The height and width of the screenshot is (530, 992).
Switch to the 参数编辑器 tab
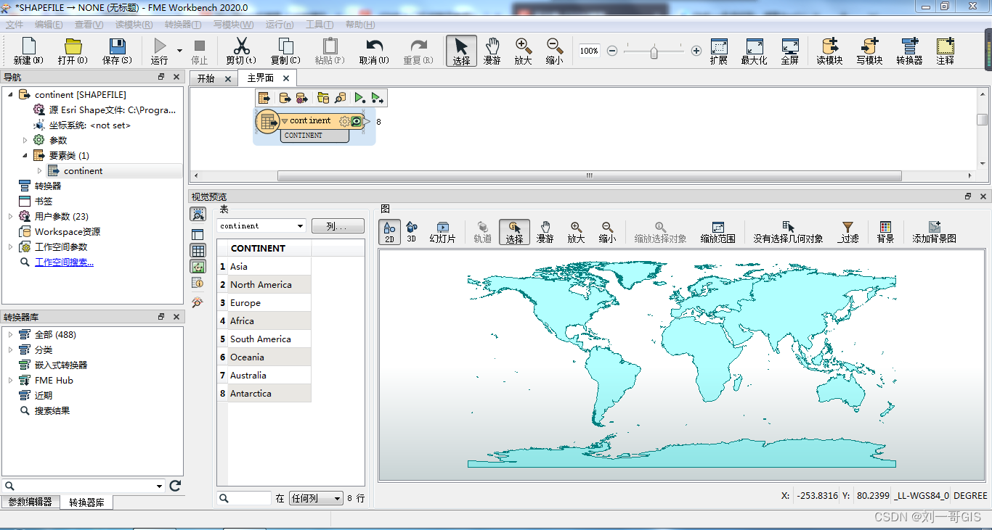[30, 502]
